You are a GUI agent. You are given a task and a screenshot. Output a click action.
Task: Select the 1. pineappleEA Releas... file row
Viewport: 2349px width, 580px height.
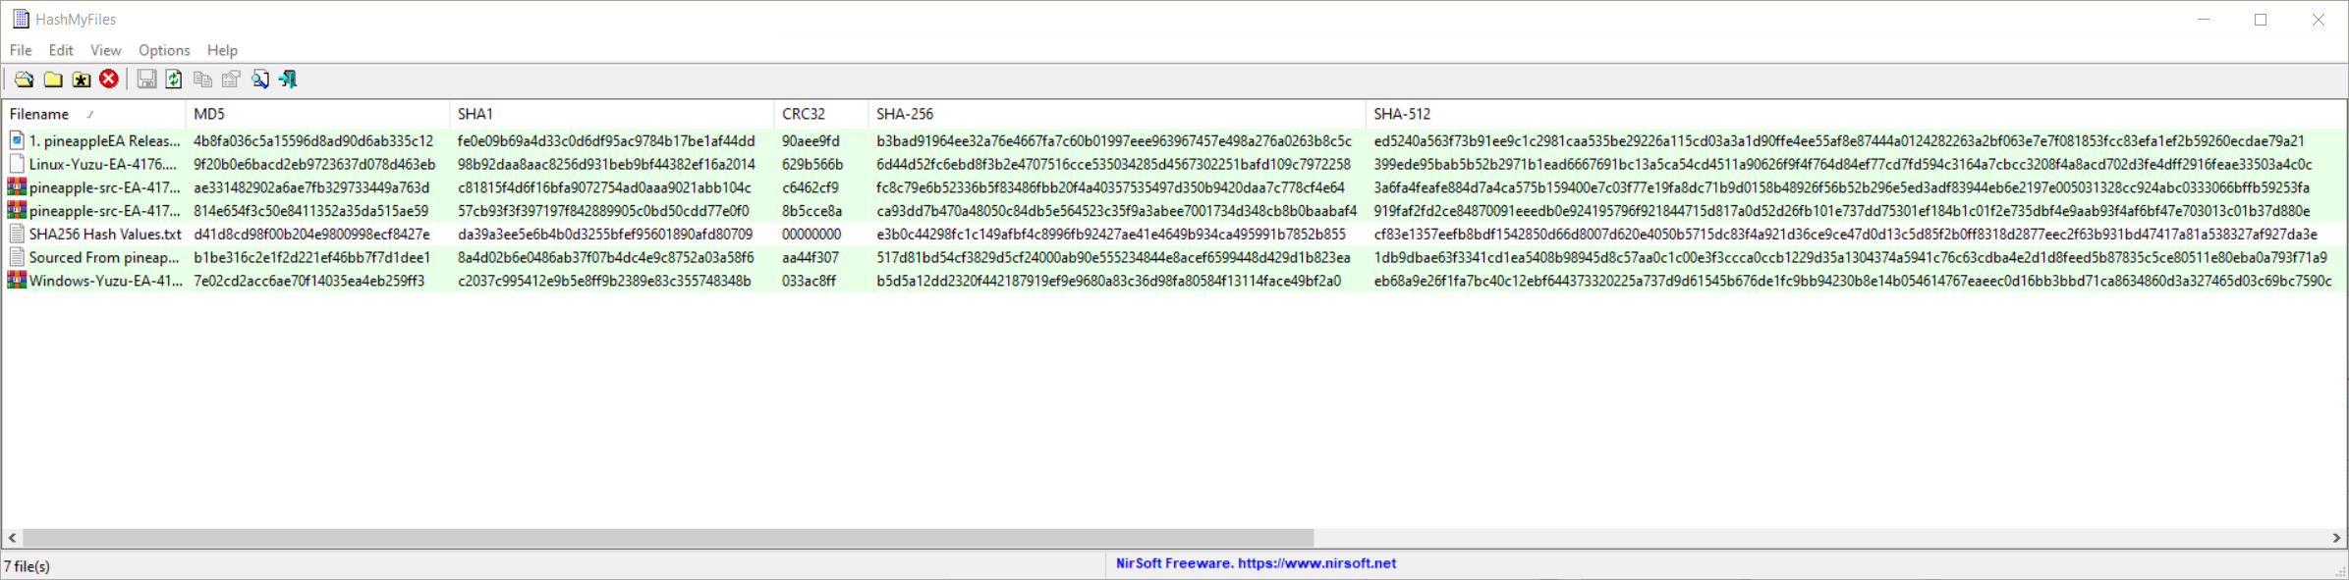pos(1174,140)
